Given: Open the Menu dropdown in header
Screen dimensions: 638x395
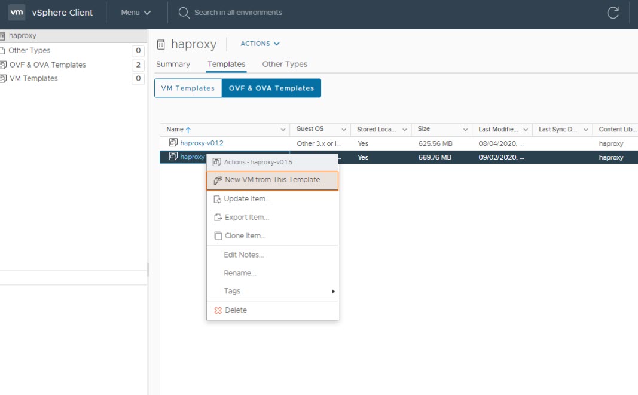Looking at the screenshot, I should [136, 13].
